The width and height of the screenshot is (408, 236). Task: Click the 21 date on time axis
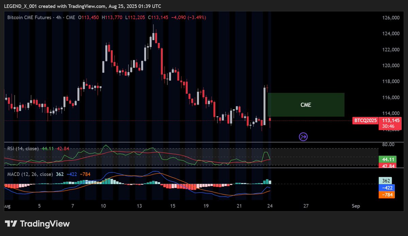pos(239,206)
